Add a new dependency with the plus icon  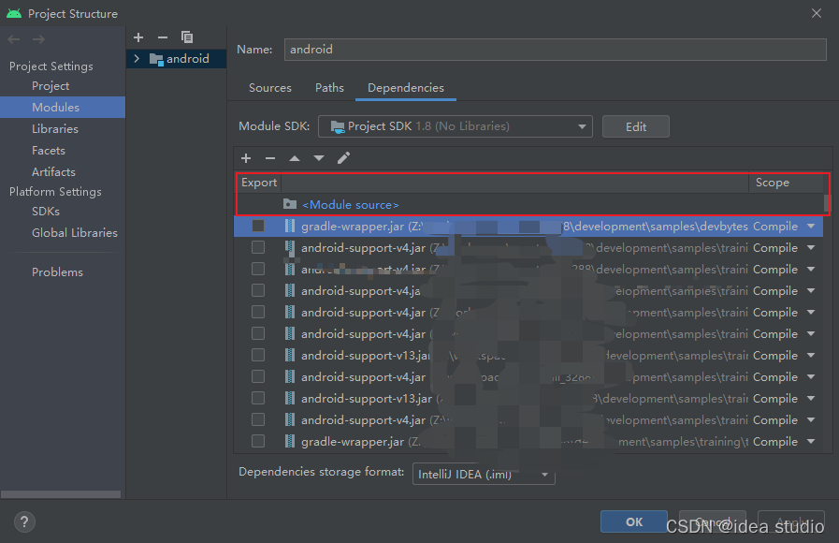point(246,158)
